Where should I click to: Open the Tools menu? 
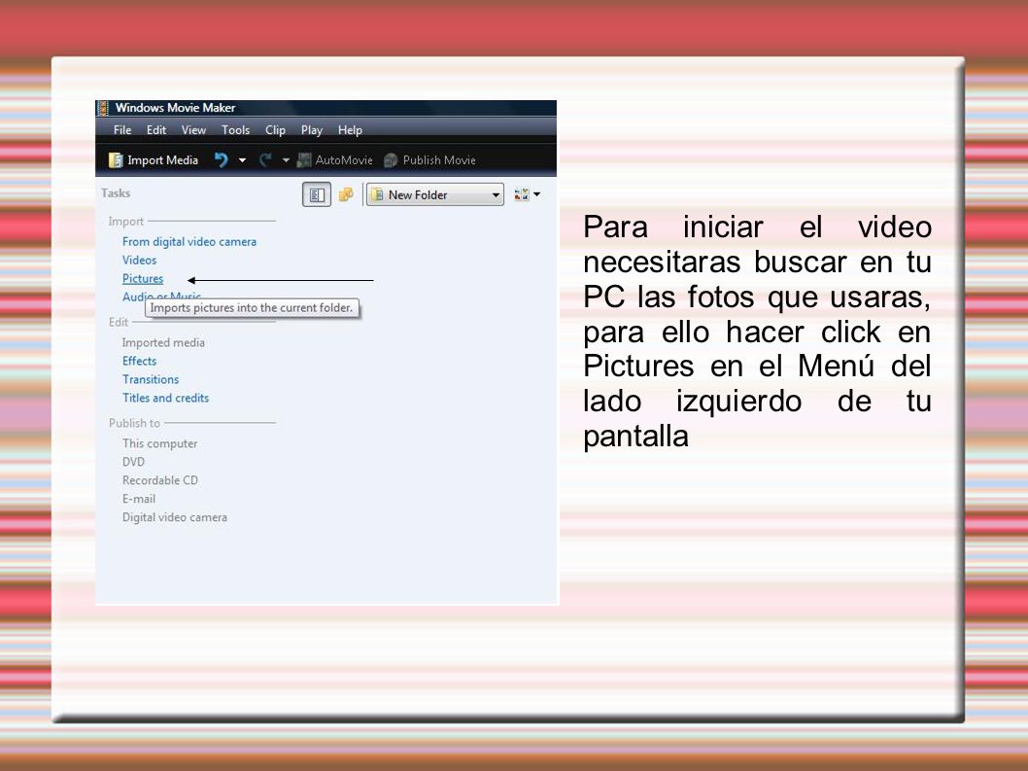point(235,130)
